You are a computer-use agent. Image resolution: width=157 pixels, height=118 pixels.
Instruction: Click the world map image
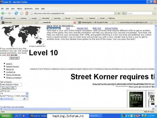[x=23, y=36]
